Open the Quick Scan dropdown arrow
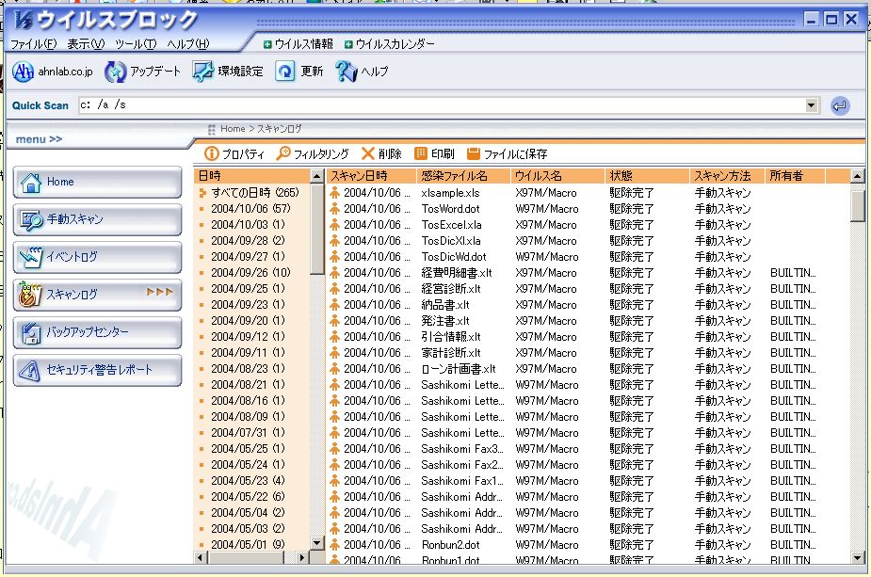 point(812,105)
